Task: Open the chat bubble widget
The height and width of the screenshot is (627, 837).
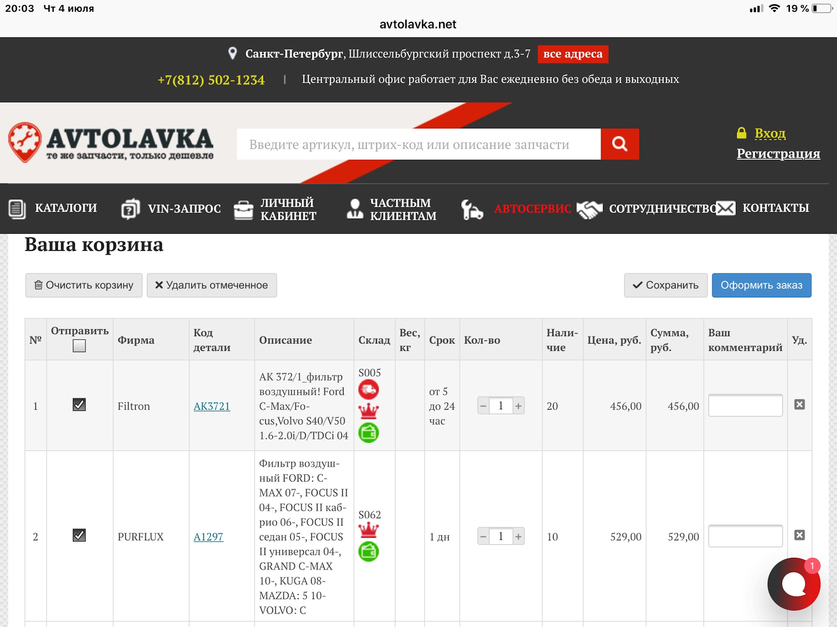Action: pyautogui.click(x=793, y=584)
